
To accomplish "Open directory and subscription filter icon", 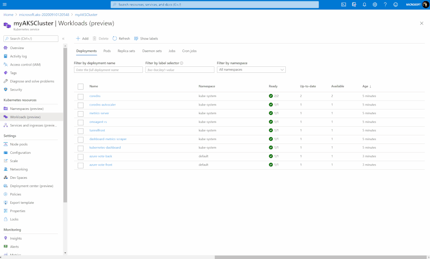I will pyautogui.click(x=354, y=4).
